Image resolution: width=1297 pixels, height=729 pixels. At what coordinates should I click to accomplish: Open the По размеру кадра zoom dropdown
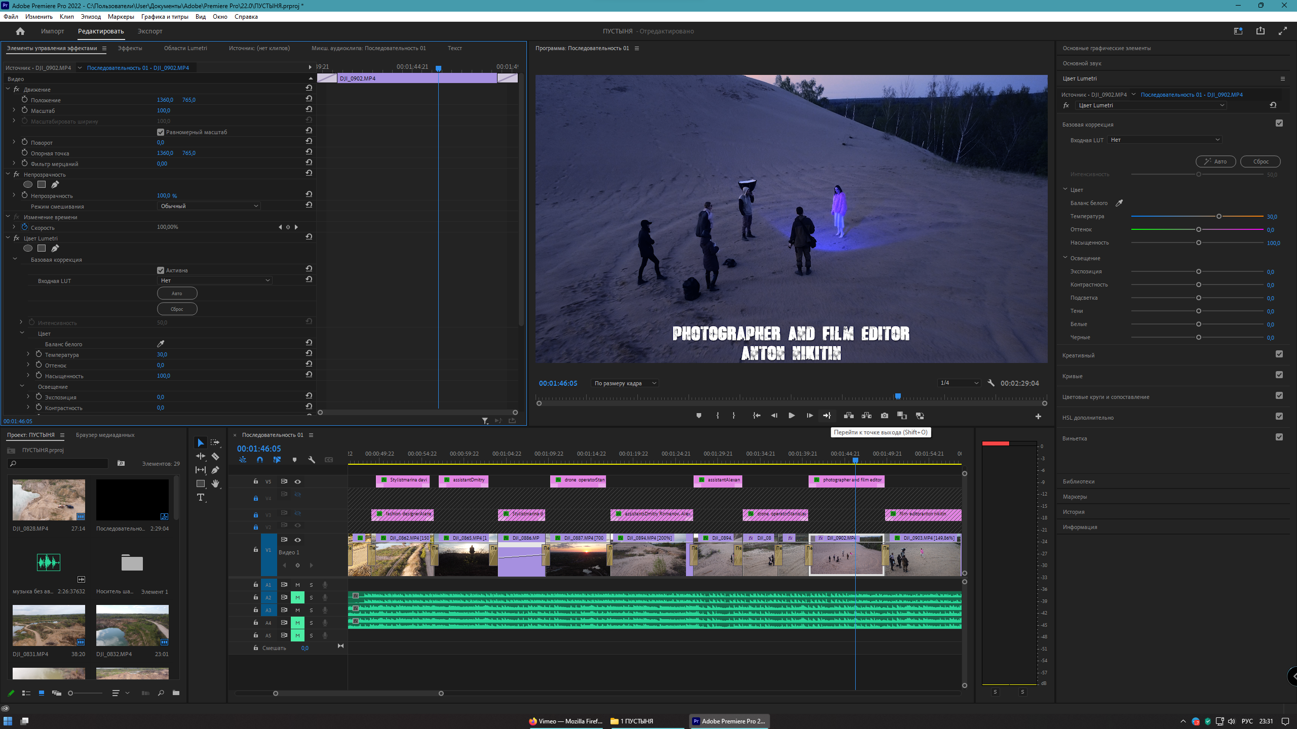tap(625, 383)
